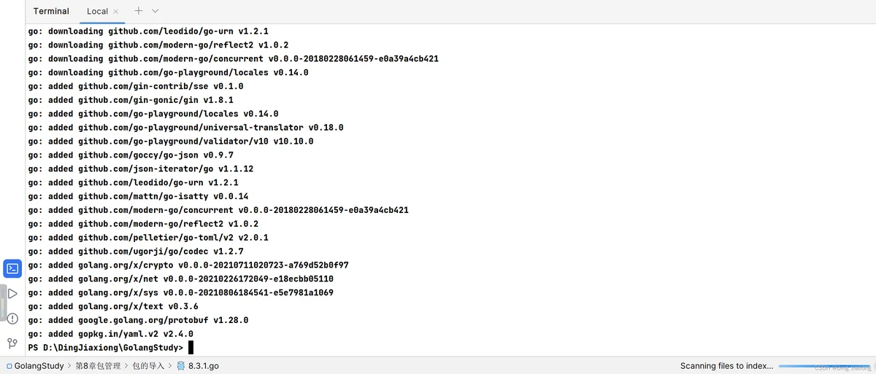Expand chevron after 第8章包管理 breadcrumb
Screen dimensions: 876x374
(x=126, y=366)
